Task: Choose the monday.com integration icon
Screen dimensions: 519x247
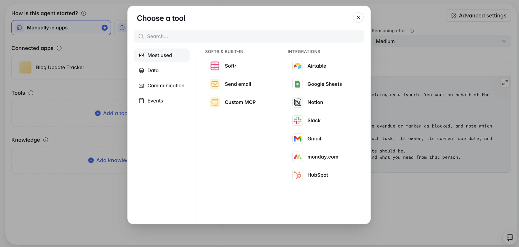Action: (297, 157)
